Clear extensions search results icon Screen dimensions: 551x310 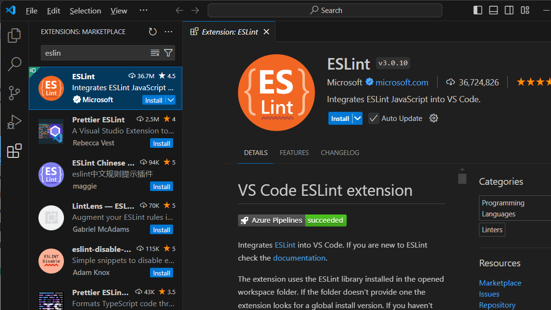pyautogui.click(x=155, y=53)
